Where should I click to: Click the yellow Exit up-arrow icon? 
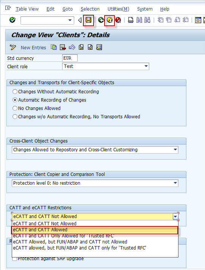[110, 20]
